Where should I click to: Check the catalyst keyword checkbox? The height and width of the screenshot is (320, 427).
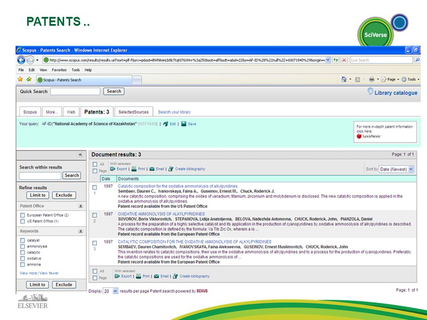(23, 240)
